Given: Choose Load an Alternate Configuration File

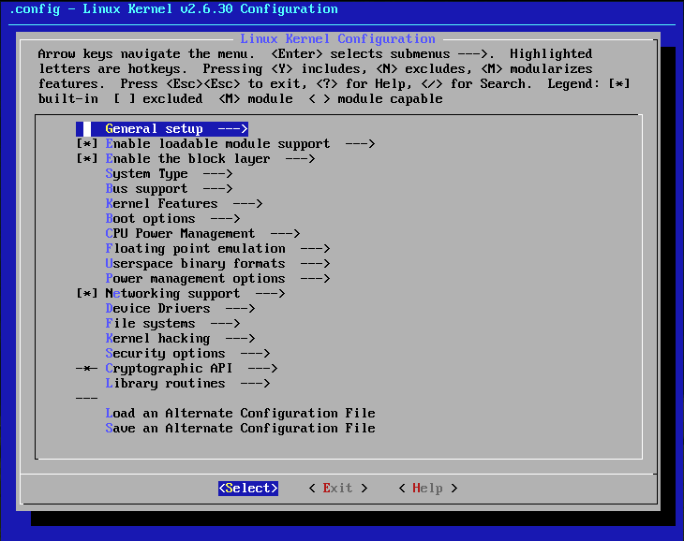Looking at the screenshot, I should point(240,414).
